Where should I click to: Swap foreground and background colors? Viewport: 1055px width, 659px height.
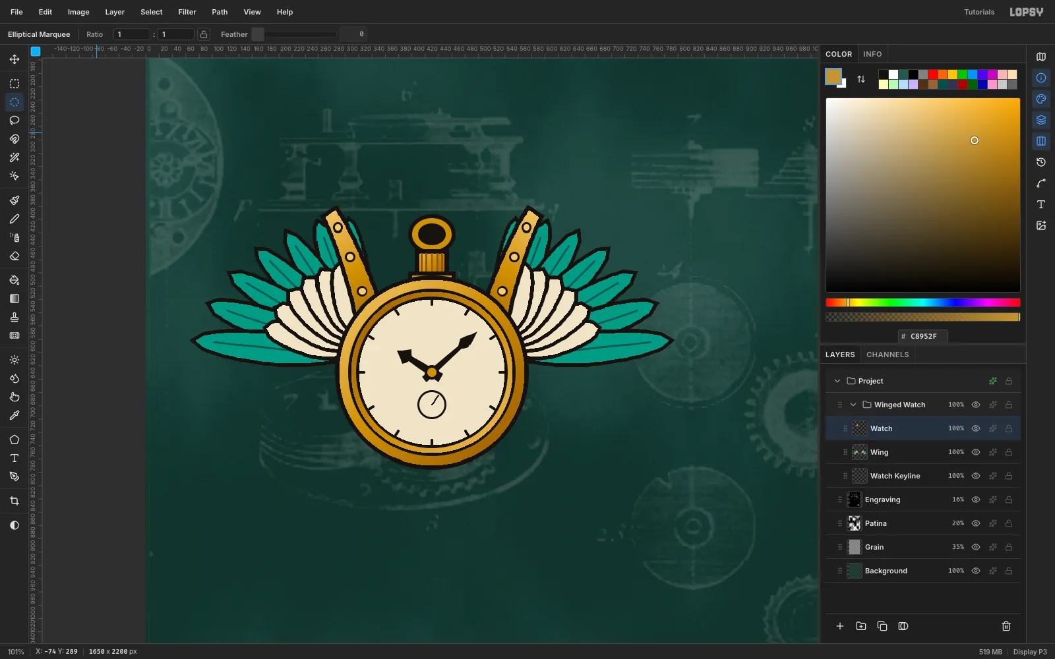(x=861, y=79)
